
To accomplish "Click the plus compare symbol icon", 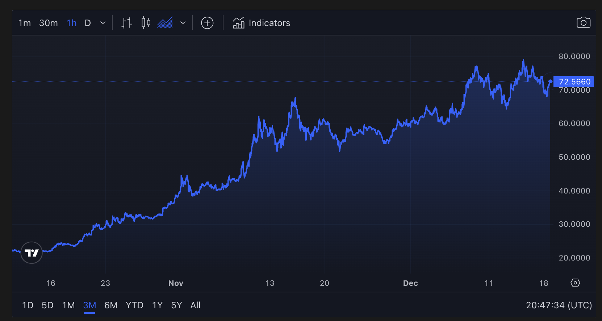I will 207,23.
